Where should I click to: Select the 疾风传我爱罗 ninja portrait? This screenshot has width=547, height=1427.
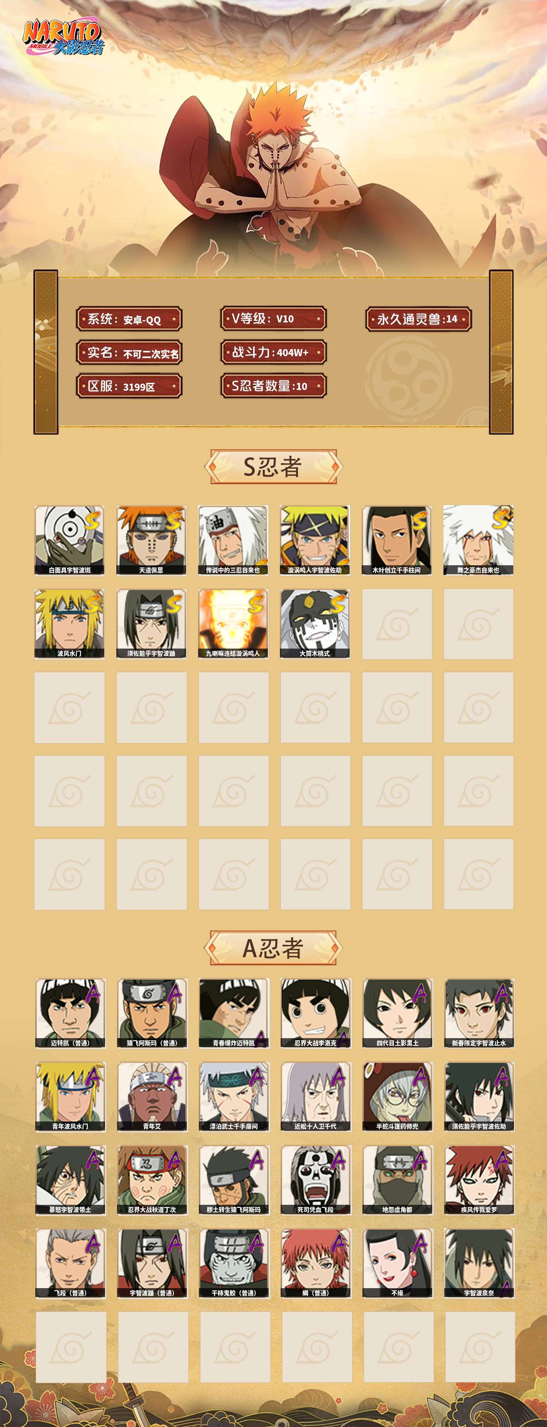point(479,1180)
